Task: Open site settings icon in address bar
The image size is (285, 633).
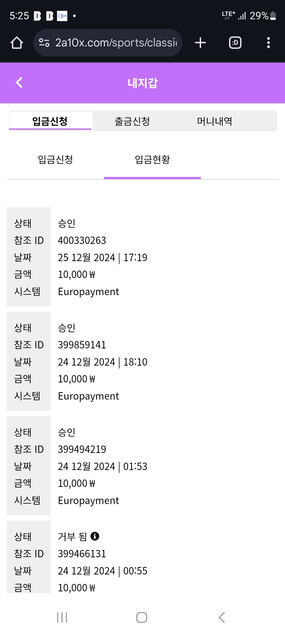Action: tap(44, 43)
